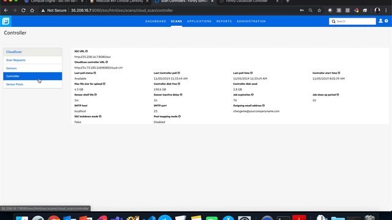Open Sensor Pools in the sidebar
Image resolution: width=392 pixels, height=220 pixels.
(x=32, y=84)
